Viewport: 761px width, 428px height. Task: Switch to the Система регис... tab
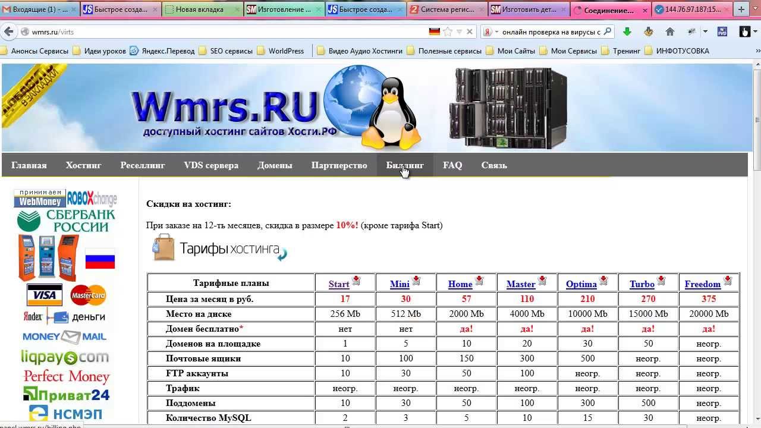click(447, 10)
